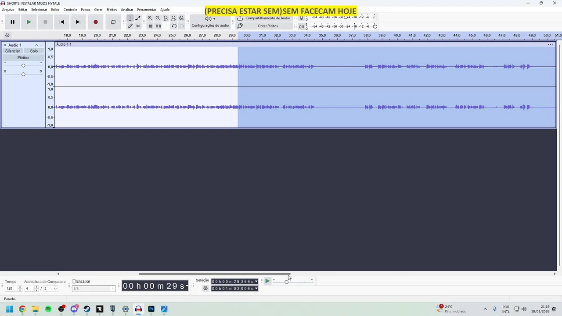Toggle loop playback in the transport toolbar

(113, 22)
